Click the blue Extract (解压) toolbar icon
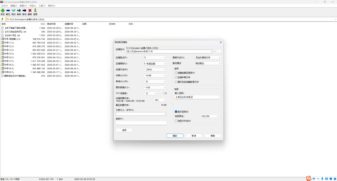 tap(8, 10)
